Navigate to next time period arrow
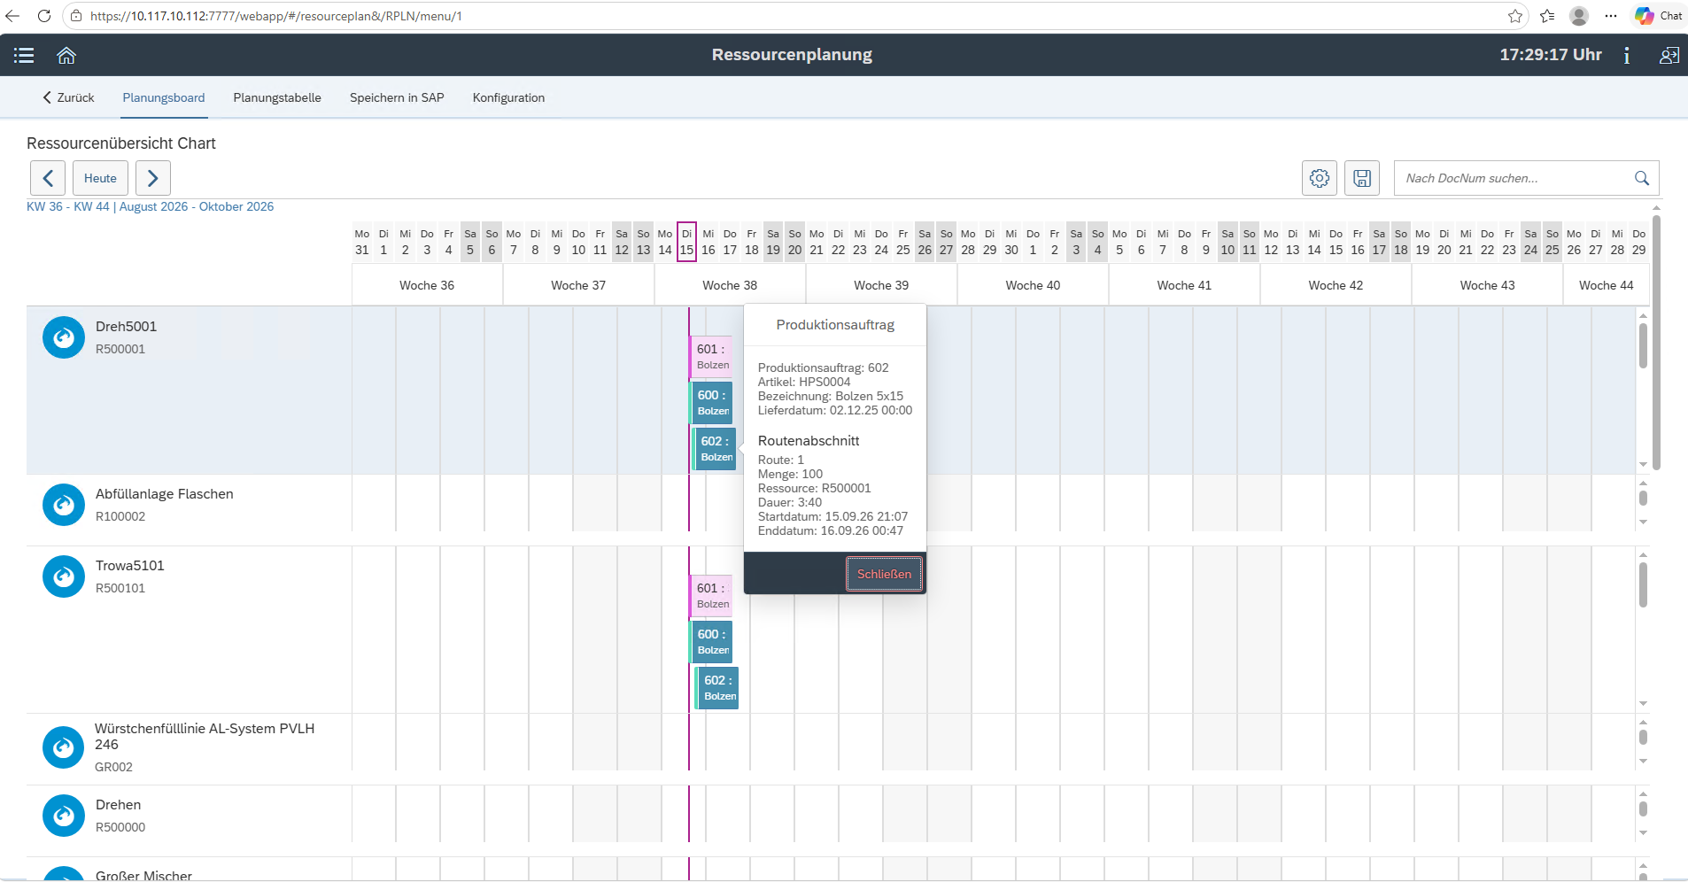Viewport: 1688px width, 882px height. (x=152, y=178)
